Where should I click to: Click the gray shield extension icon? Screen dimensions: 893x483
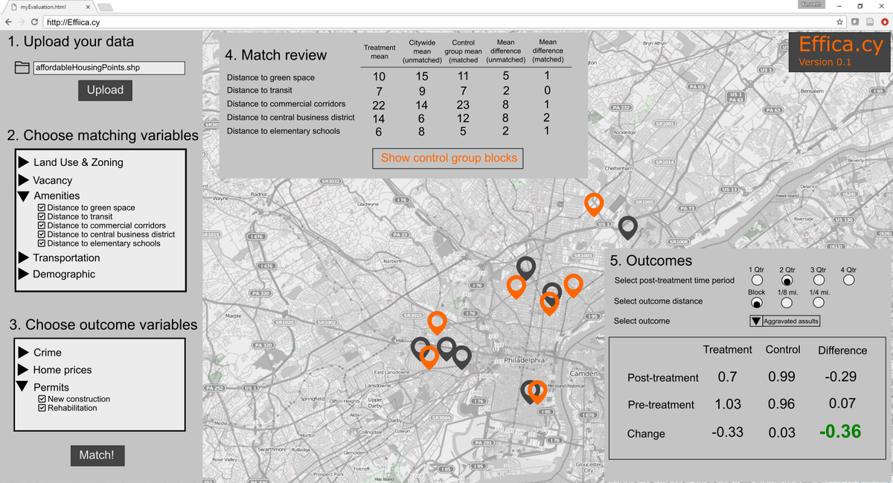[x=855, y=22]
